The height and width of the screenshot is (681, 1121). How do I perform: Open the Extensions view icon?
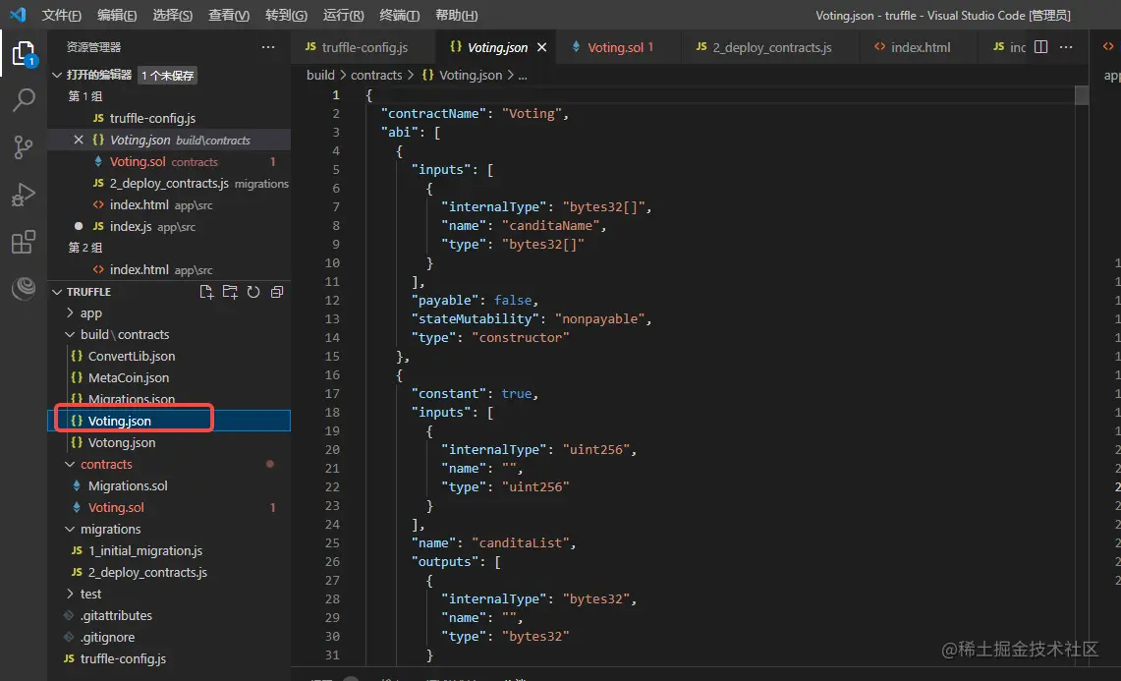(x=24, y=242)
